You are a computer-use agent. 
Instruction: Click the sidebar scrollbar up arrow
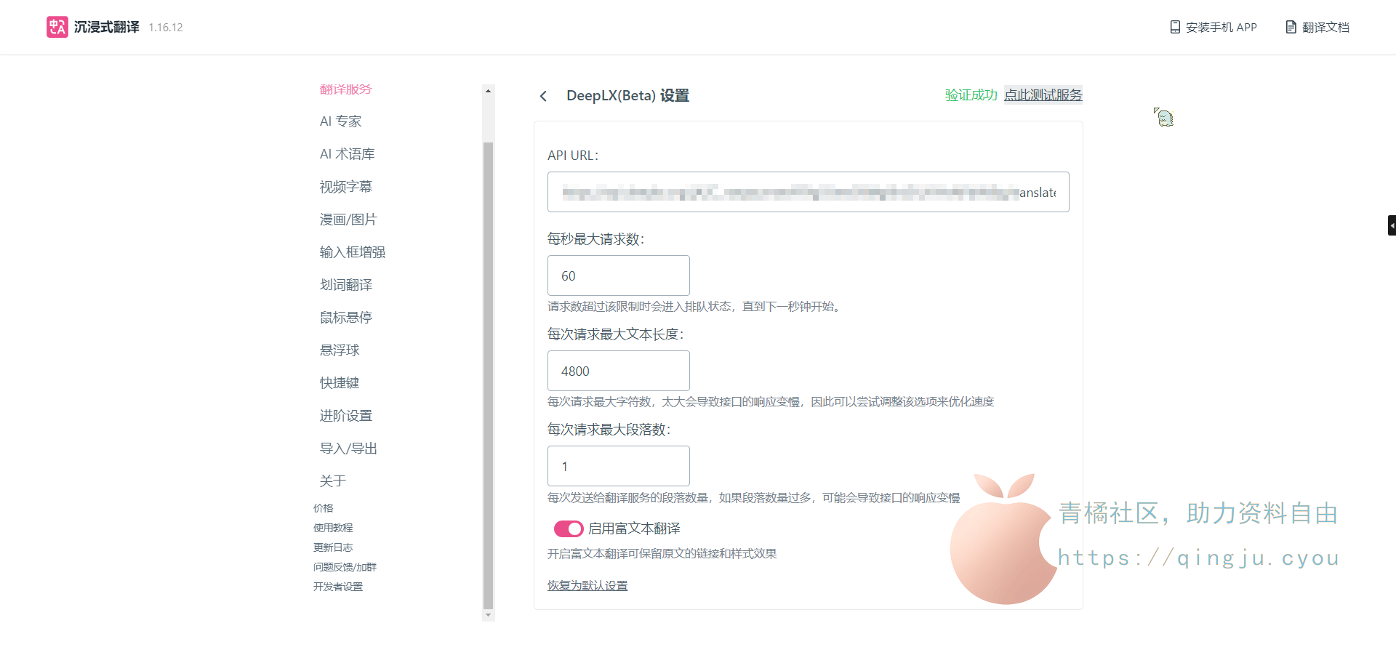[489, 91]
